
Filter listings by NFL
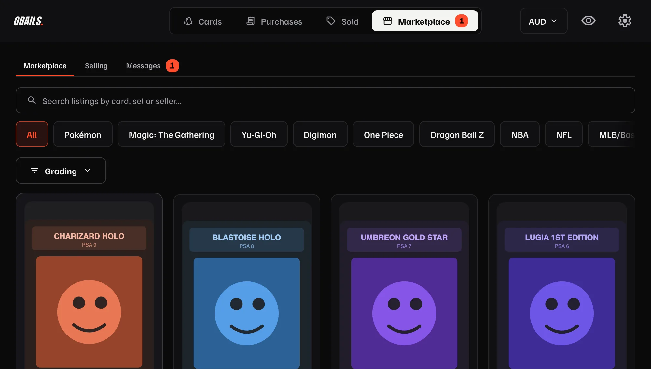[x=564, y=134]
